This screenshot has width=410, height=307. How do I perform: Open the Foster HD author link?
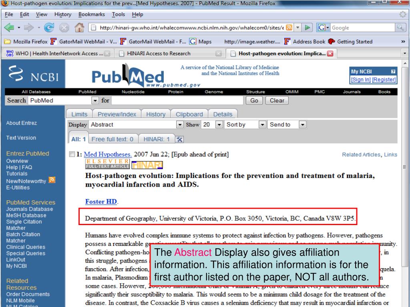point(101,201)
